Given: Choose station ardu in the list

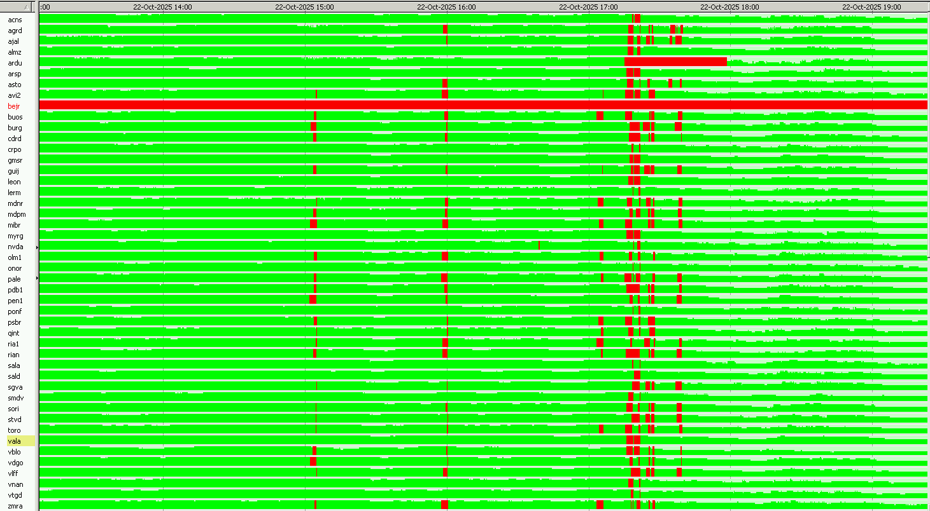Looking at the screenshot, I should click(x=15, y=63).
